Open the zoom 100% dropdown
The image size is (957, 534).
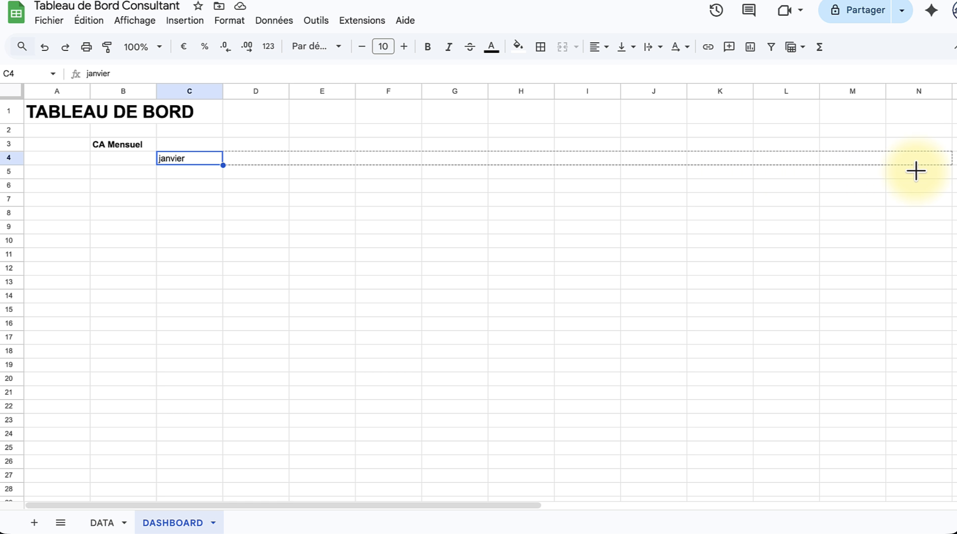143,47
